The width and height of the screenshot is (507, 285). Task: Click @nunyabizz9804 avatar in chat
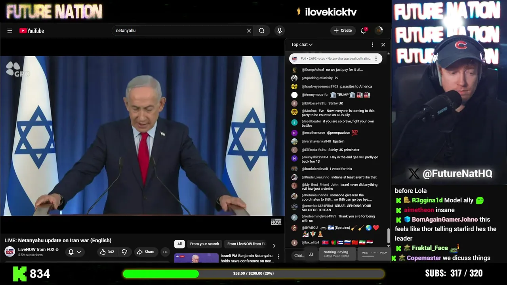pos(294,158)
